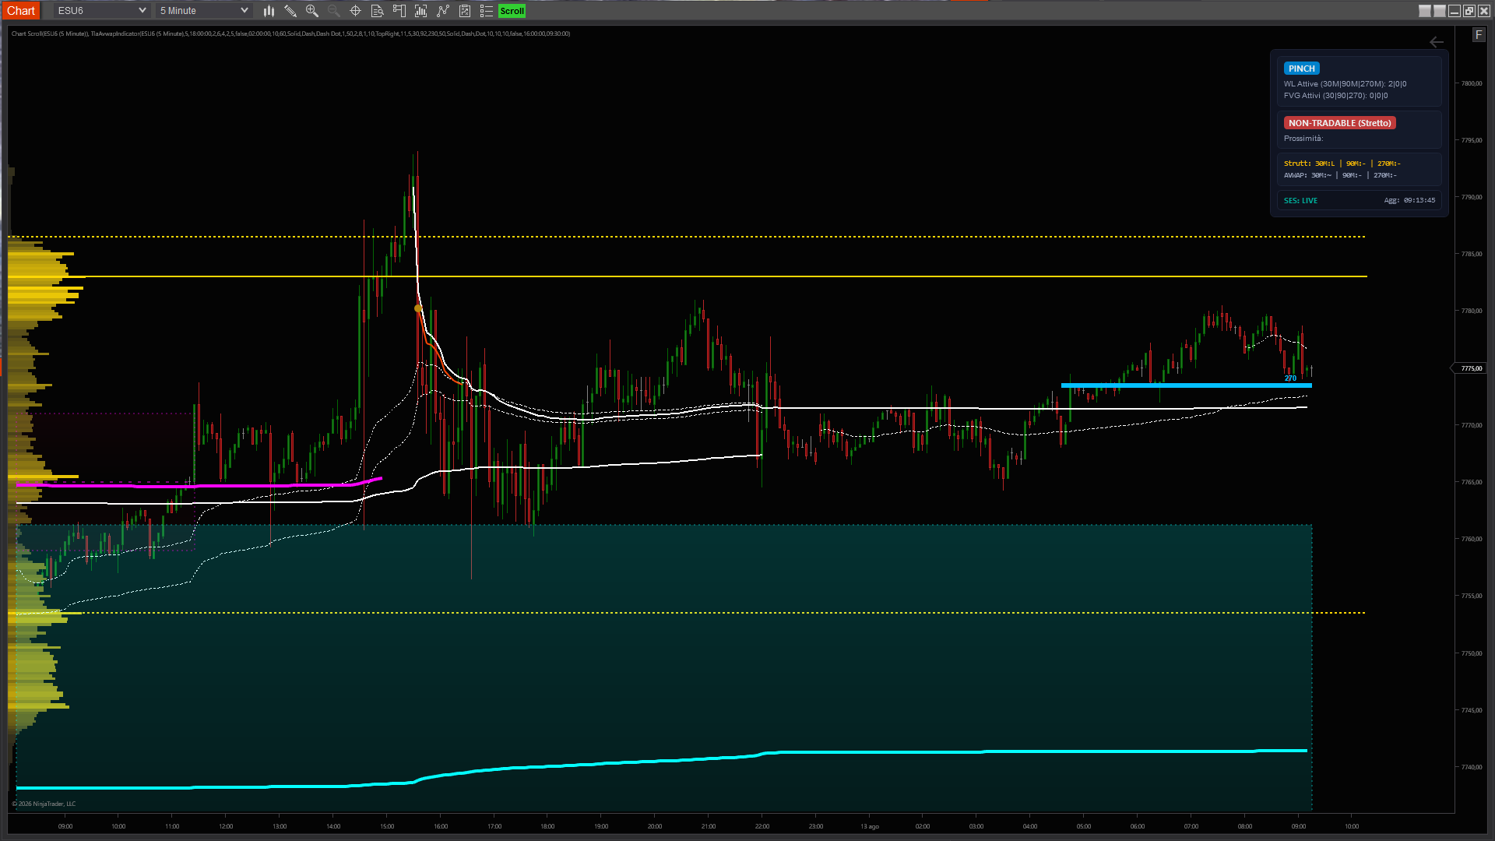Open the strategies icon
Viewport: 1495px width, 841px height.
click(x=443, y=11)
